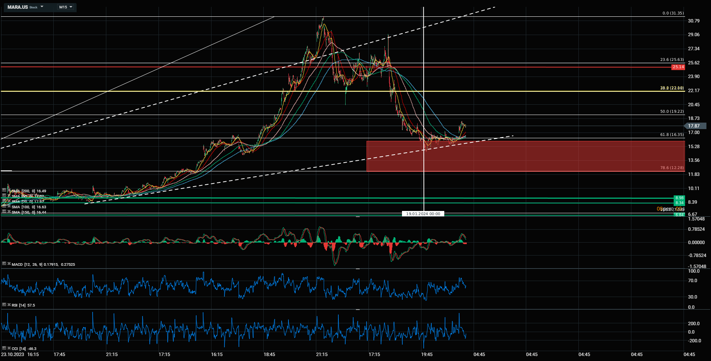Click the MACD [12, 26, 9] label
The height and width of the screenshot is (361, 711).
coord(27,264)
